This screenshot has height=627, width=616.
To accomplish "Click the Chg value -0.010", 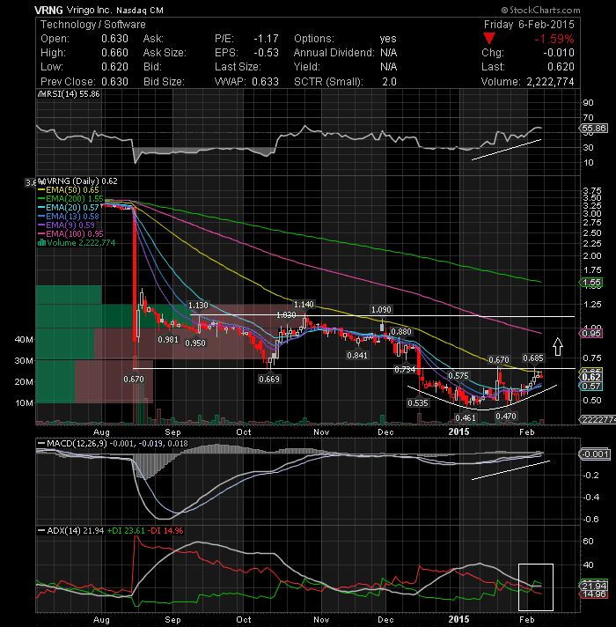I will point(559,53).
